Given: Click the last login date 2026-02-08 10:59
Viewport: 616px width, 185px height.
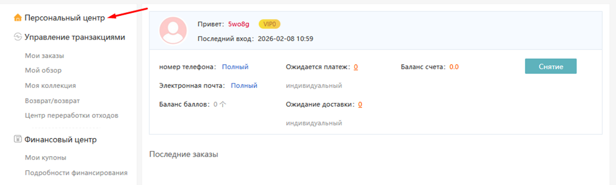Looking at the screenshot, I should 285,39.
